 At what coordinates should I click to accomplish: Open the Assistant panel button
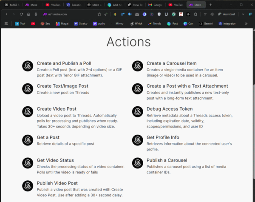tap(227, 14)
